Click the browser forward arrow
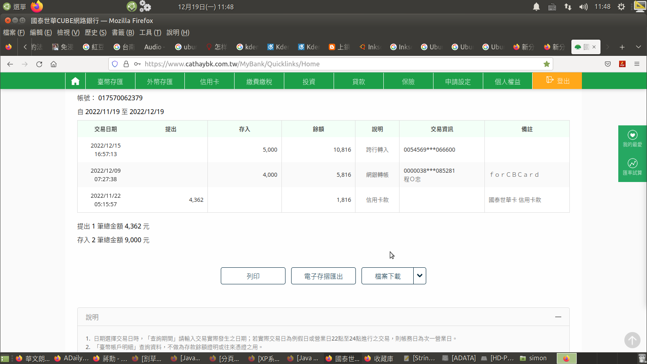This screenshot has height=364, width=647. point(25,64)
